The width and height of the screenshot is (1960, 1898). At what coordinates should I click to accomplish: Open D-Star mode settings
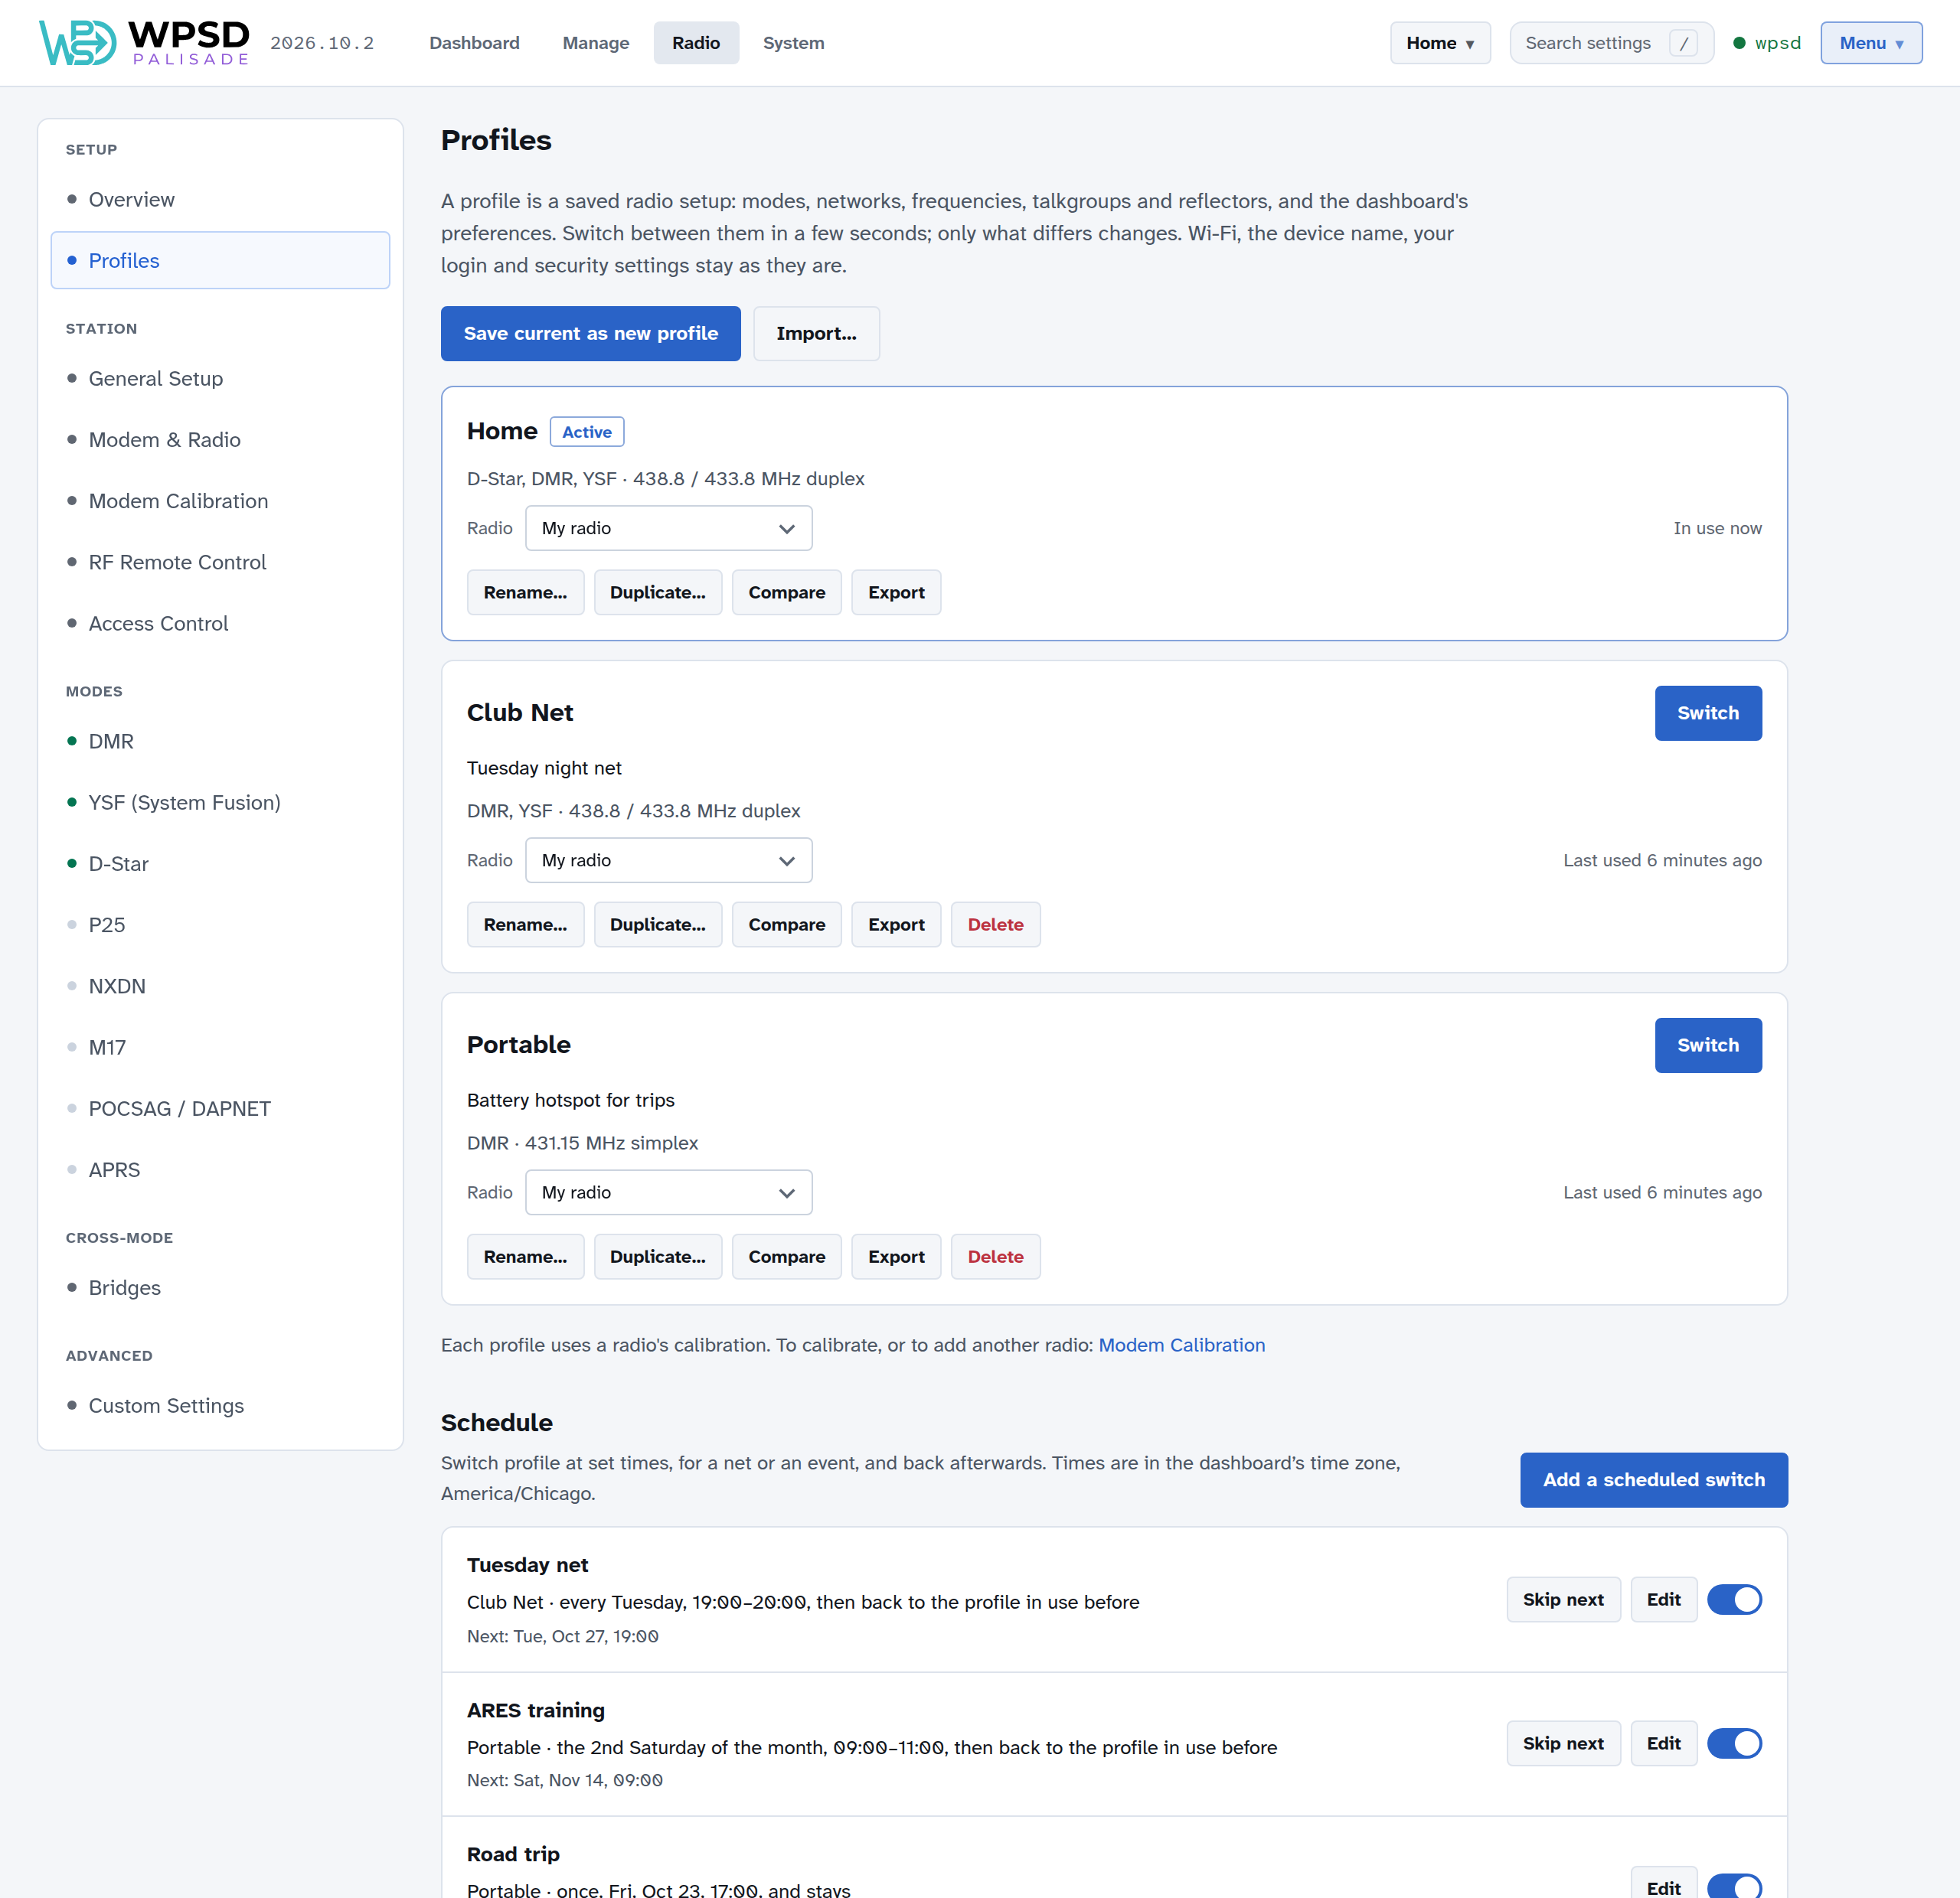(220, 863)
